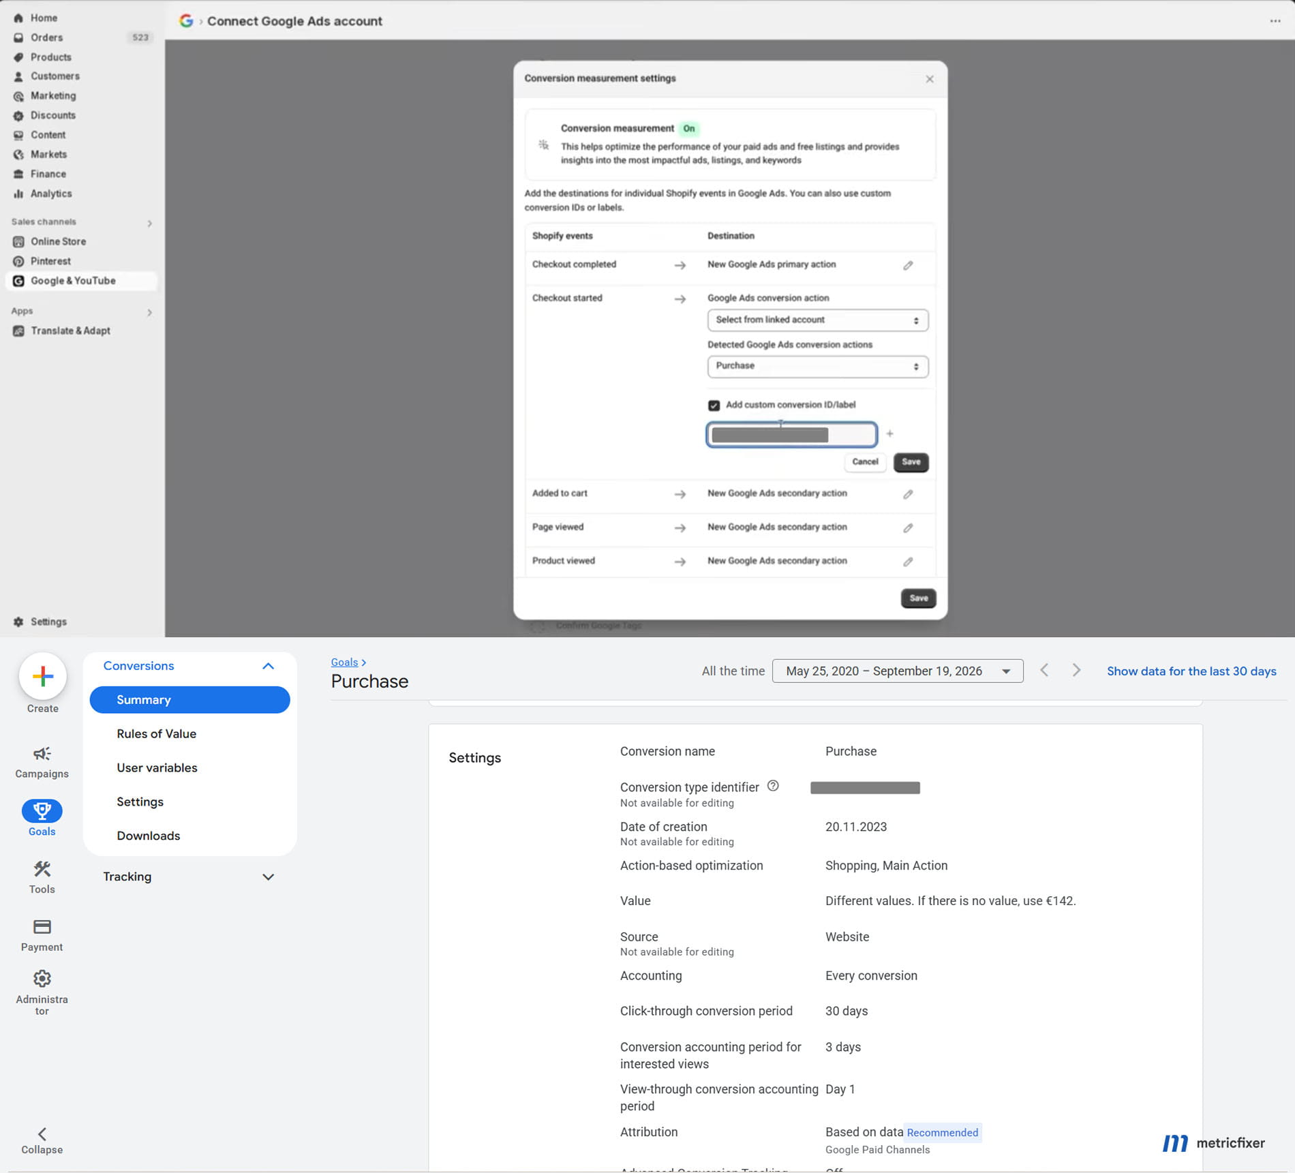
Task: Open Campaigns in Google Ads sidebar
Action: point(42,762)
